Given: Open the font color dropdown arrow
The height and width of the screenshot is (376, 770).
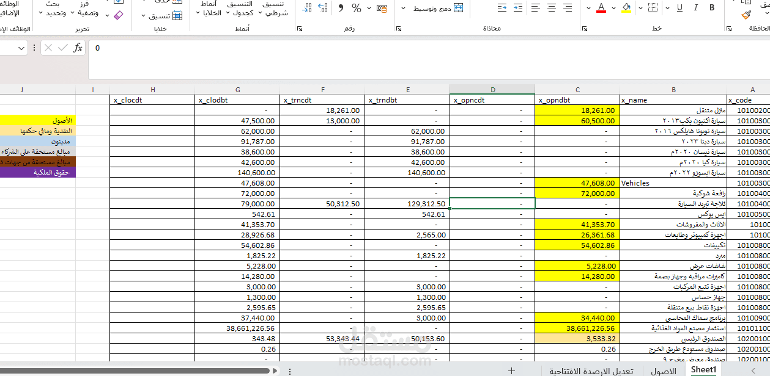Looking at the screenshot, I should [x=588, y=8].
